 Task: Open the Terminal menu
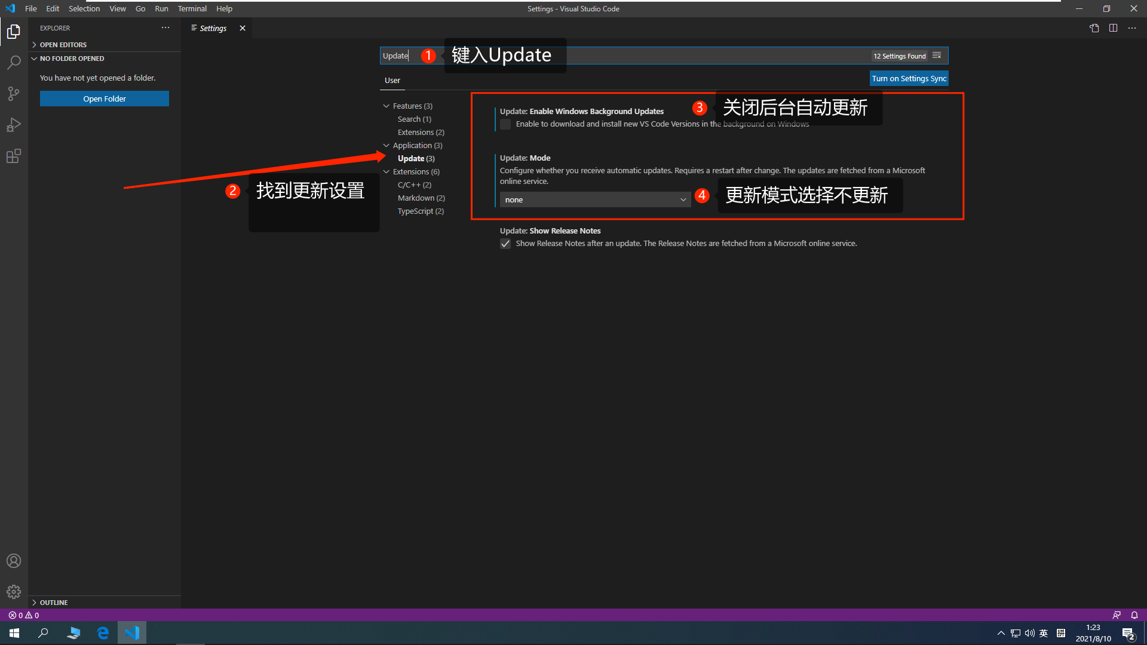pyautogui.click(x=192, y=8)
